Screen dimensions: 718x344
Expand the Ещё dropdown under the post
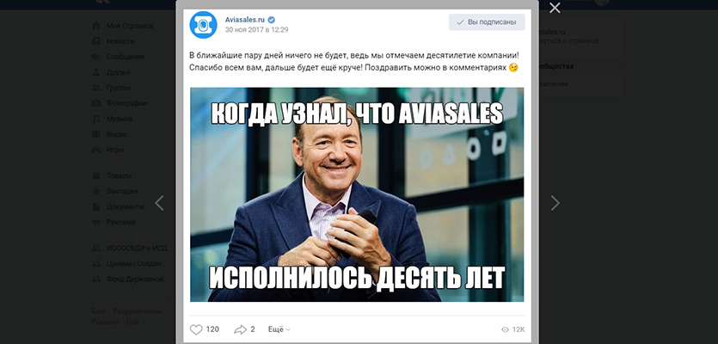pos(279,329)
